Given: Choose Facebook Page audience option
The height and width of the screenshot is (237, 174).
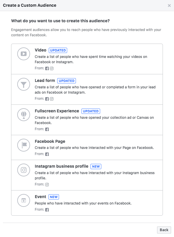Looking at the screenshot, I should (x=87, y=147).
